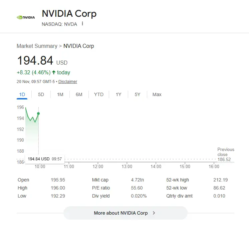Viewport: 249px width, 230px height.
Task: Switch to the YTD chart view
Action: pos(98,94)
